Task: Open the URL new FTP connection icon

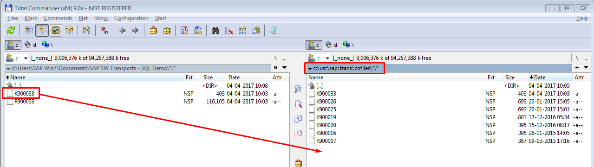Action: click(x=198, y=30)
